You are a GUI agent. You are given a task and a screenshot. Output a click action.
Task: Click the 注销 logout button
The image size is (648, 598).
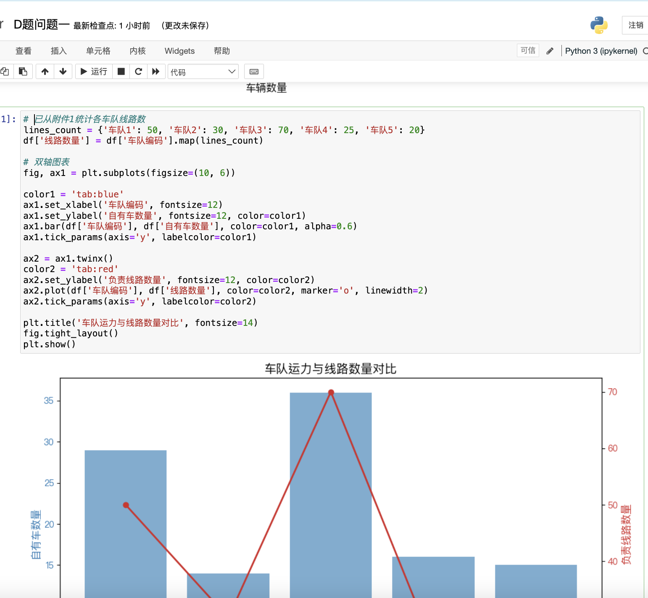click(635, 25)
